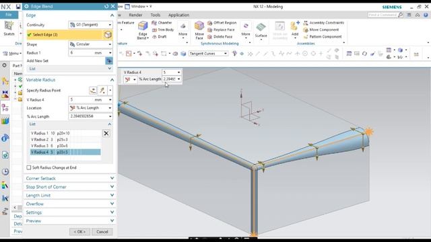Image resolution: width=431 pixels, height=242 pixels.
Task: Select the Trim Body tool
Action: coord(163,30)
